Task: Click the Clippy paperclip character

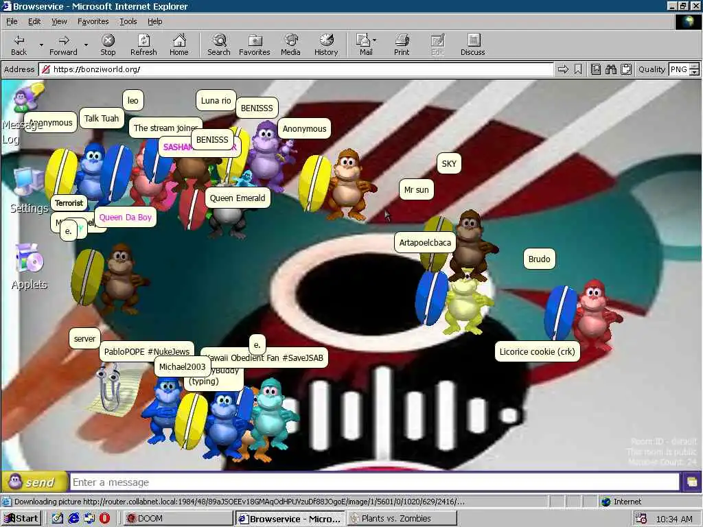Action: (109, 388)
